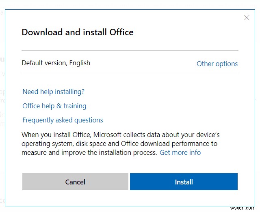The height and width of the screenshot is (212, 260).
Task: Learn more about data Microsoft collects
Action: pyautogui.click(x=180, y=152)
